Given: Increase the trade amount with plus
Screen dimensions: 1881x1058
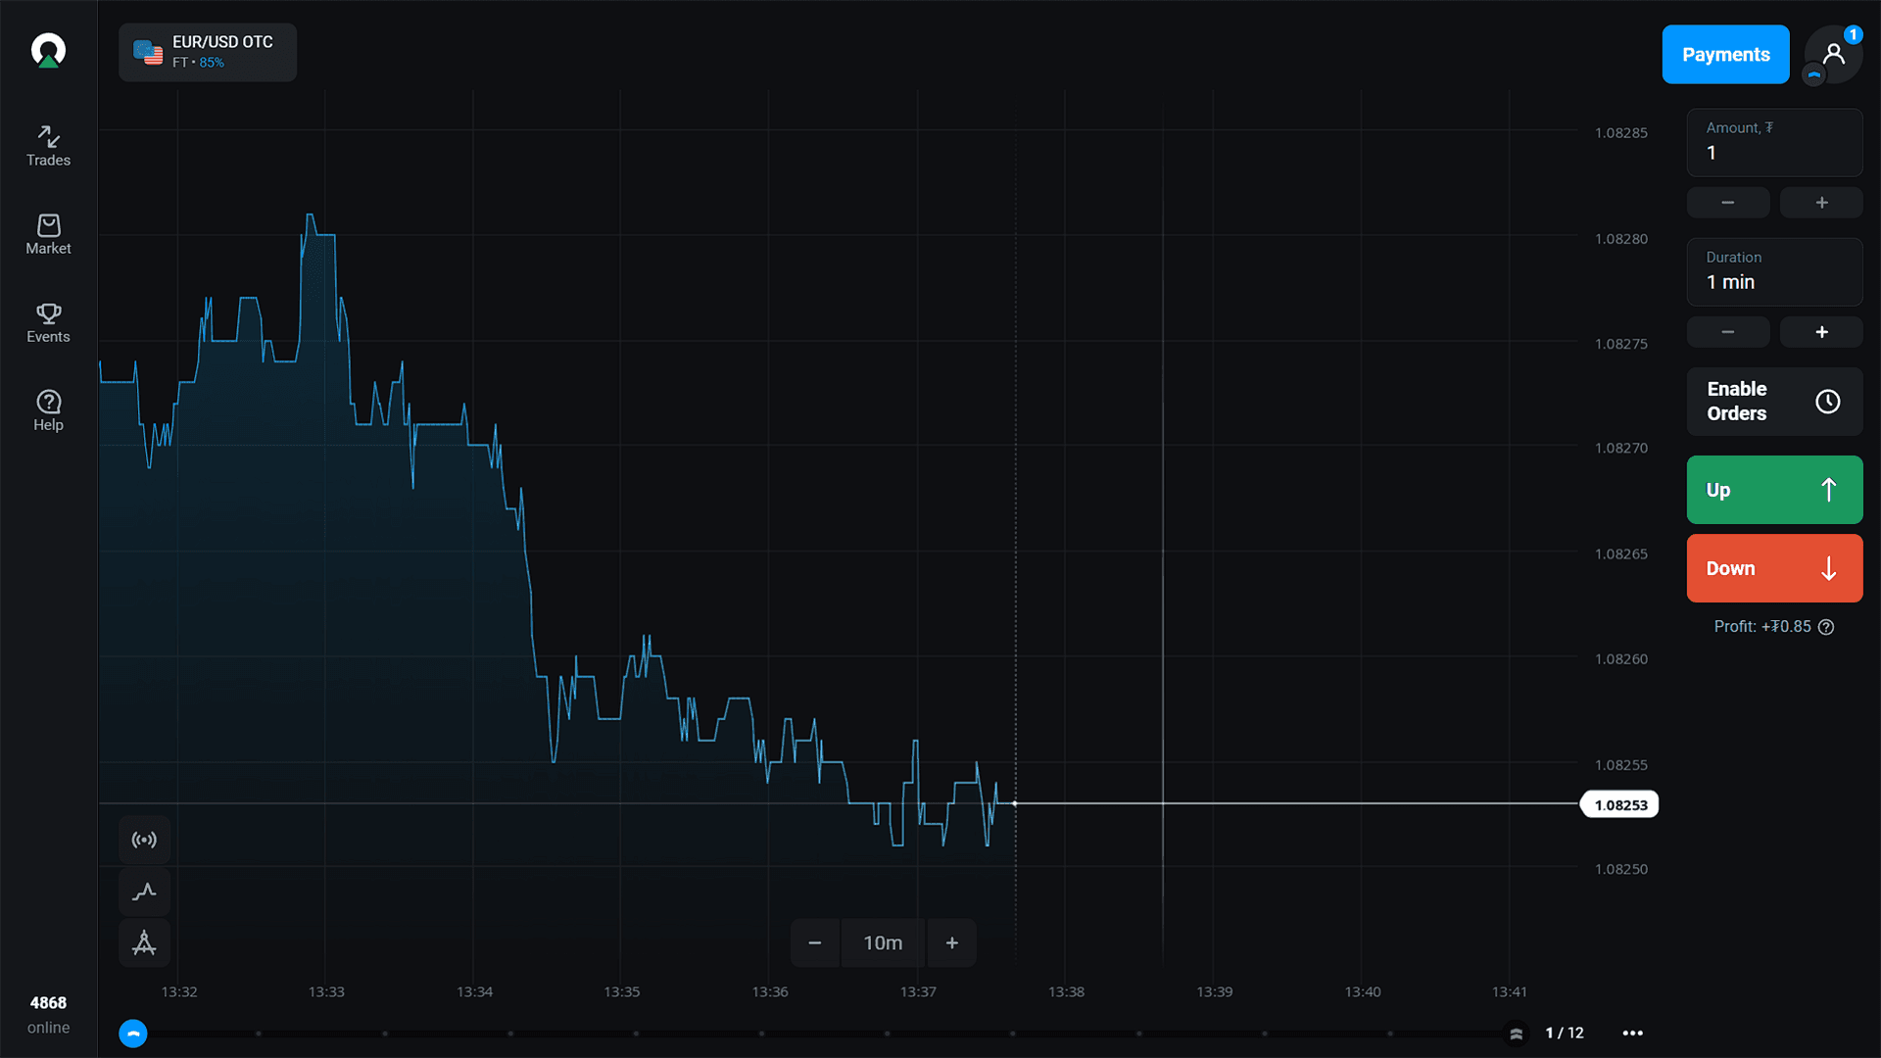Looking at the screenshot, I should pyautogui.click(x=1821, y=203).
